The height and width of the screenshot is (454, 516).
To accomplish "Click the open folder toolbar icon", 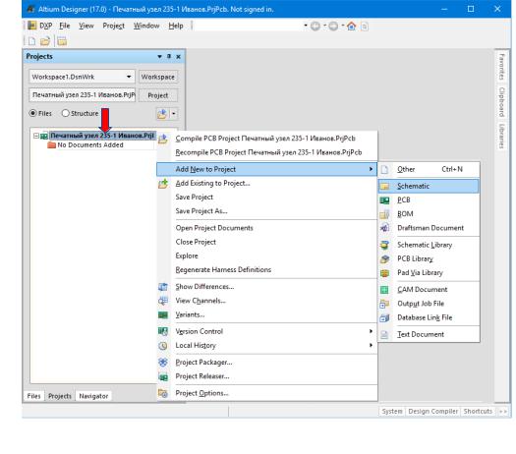I will click(45, 41).
